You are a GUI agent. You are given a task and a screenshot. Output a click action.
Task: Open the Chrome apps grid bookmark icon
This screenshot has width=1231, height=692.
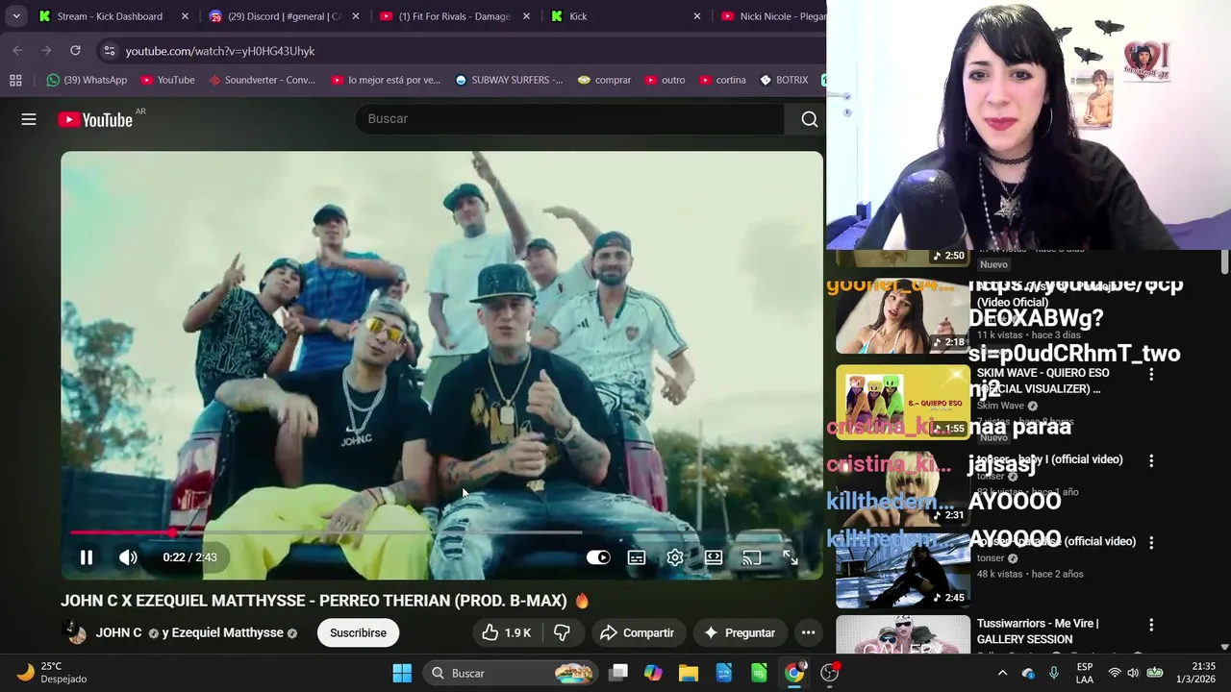coord(15,80)
